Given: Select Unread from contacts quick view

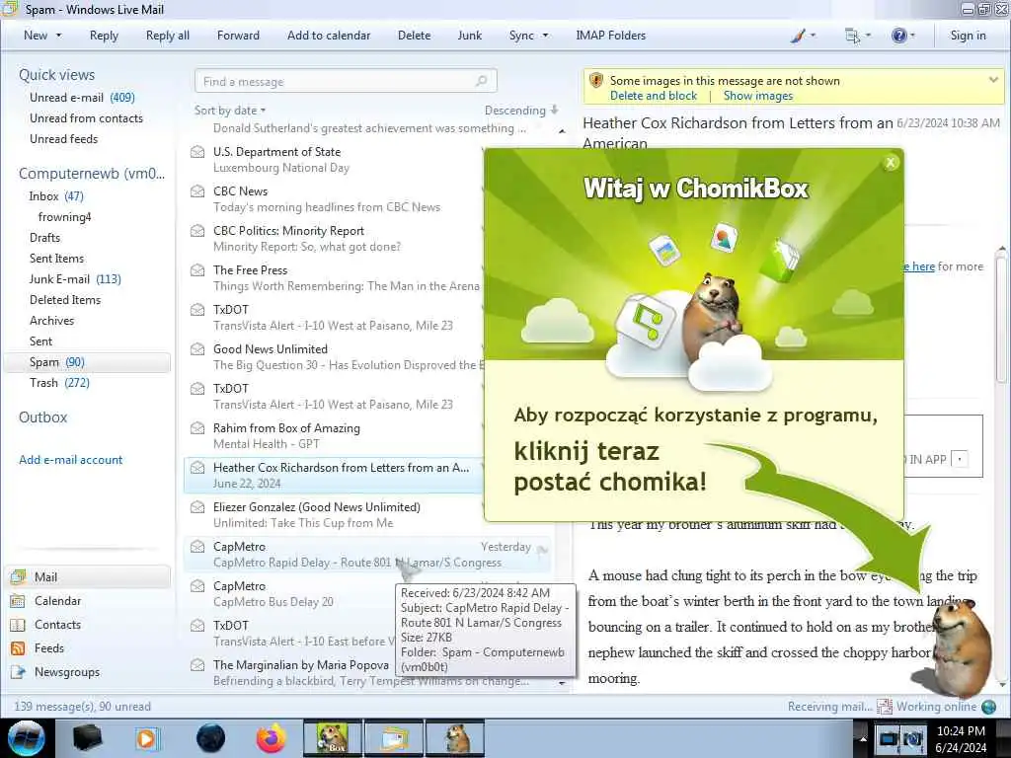Looking at the screenshot, I should pyautogui.click(x=86, y=118).
